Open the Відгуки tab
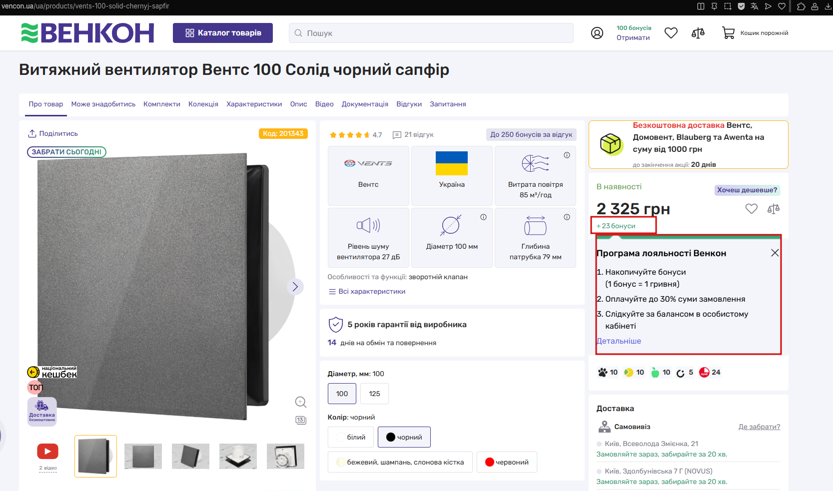 (409, 104)
